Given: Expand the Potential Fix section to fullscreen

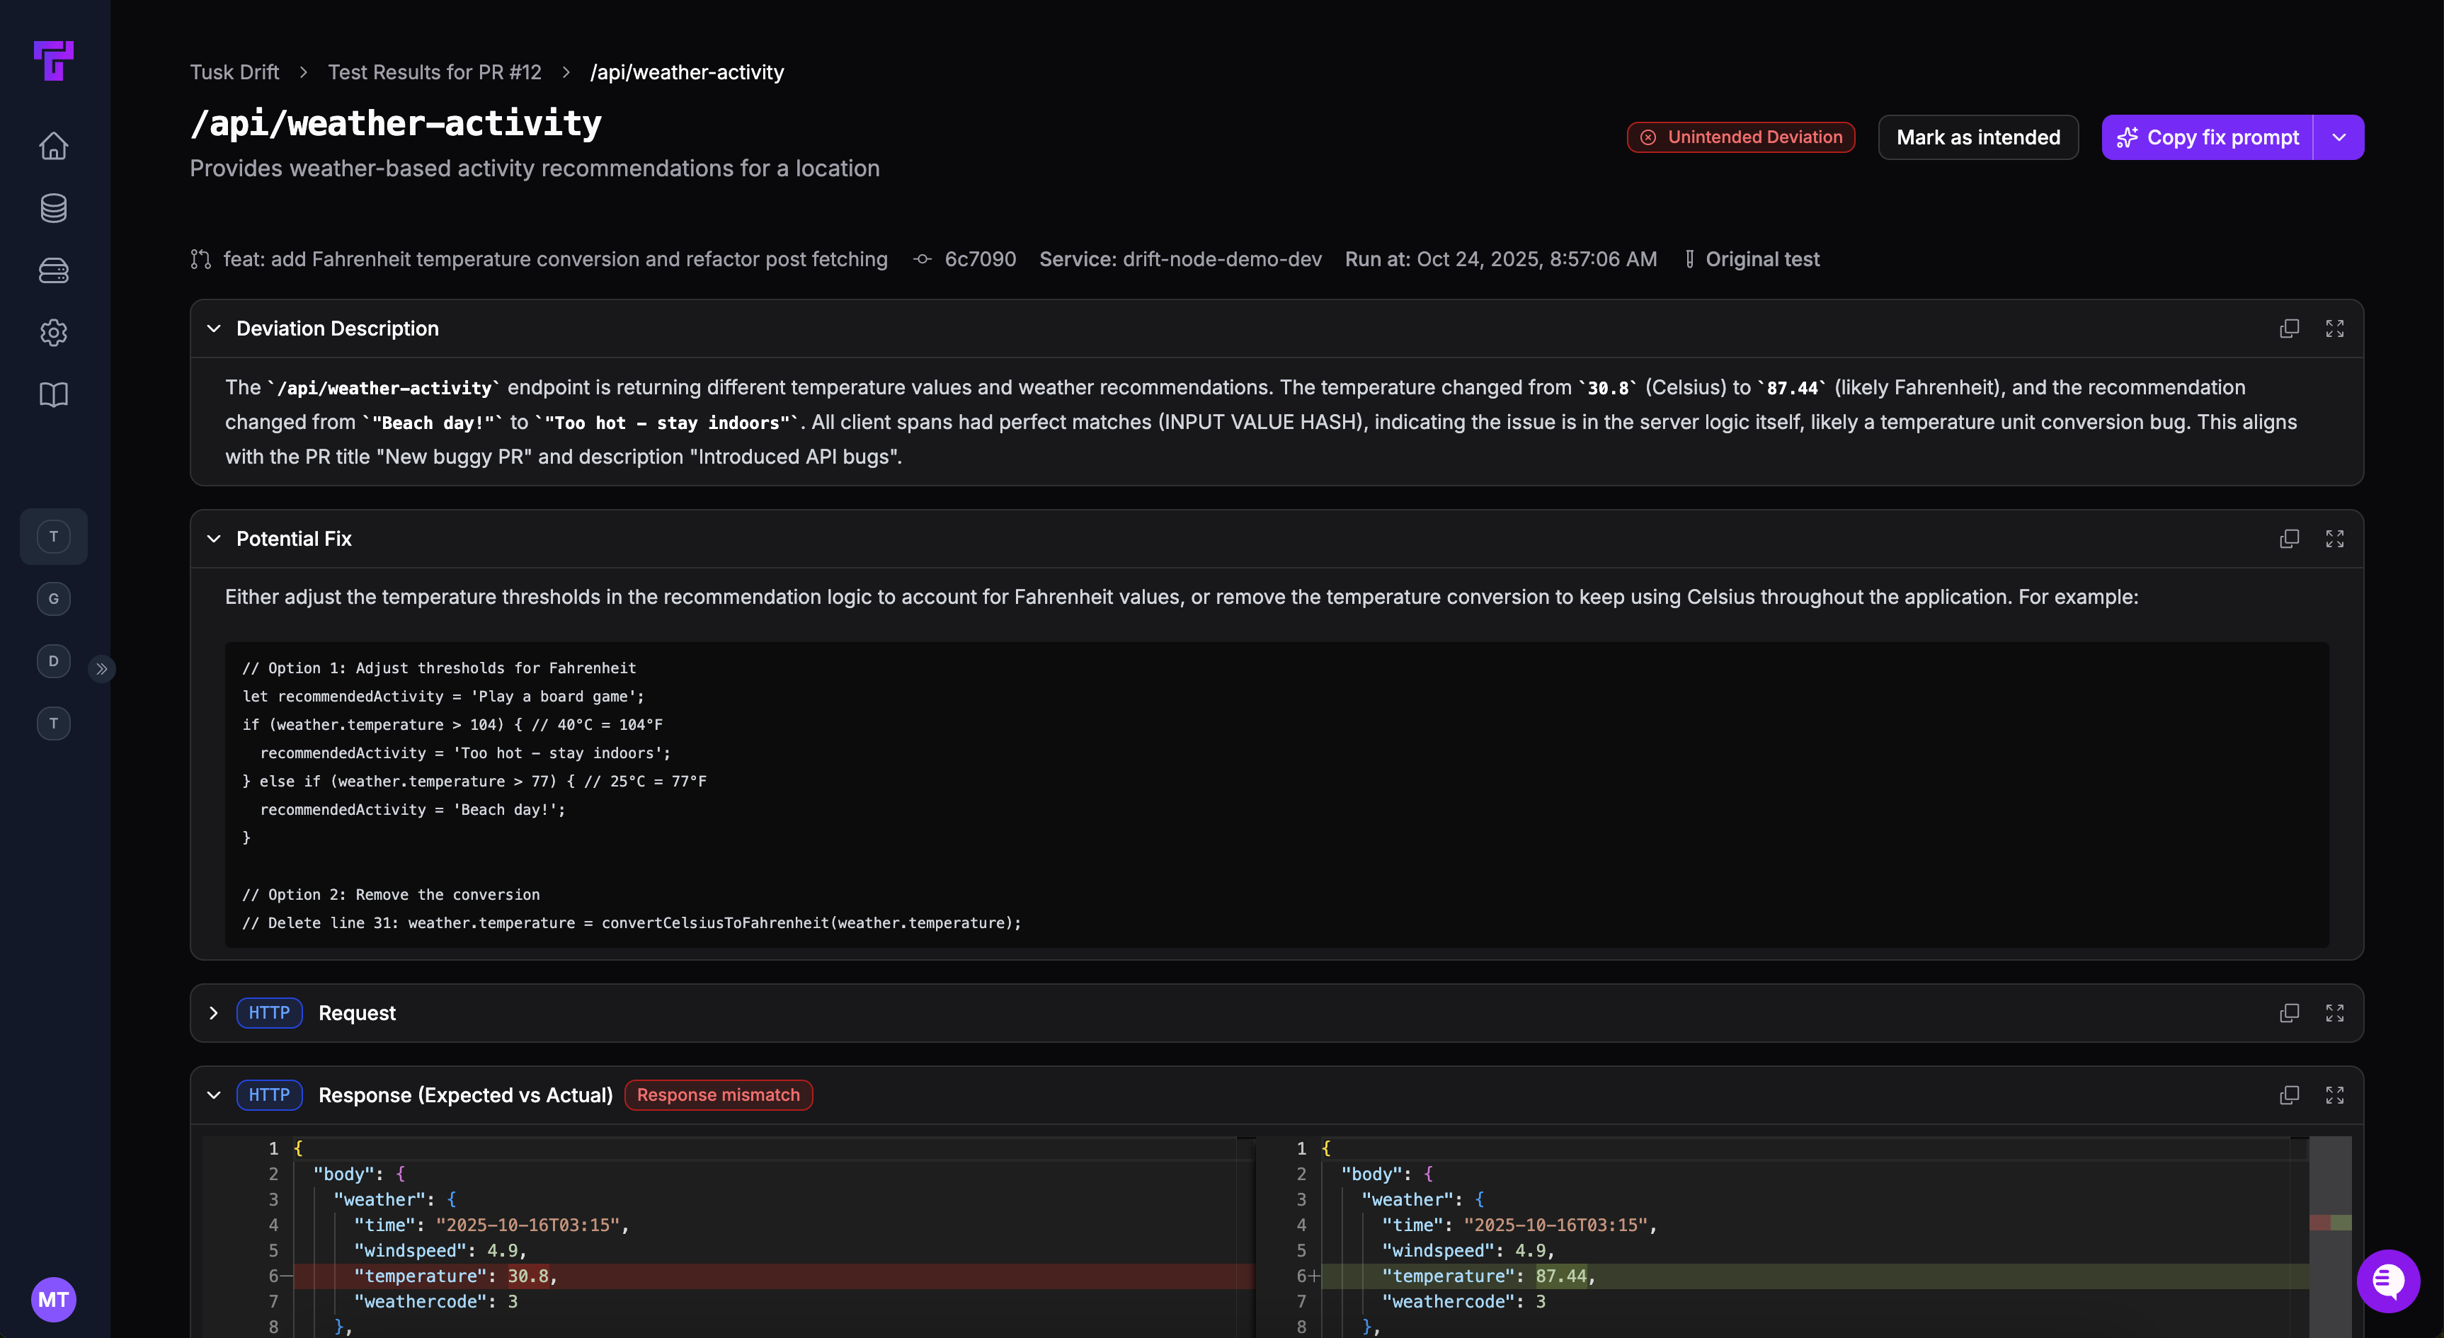Looking at the screenshot, I should pos(2335,538).
